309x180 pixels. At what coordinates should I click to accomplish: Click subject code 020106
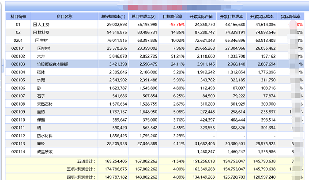click(18, 88)
